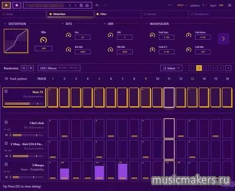Image resolution: width=235 pixels, height=191 pixels.
Task: Go to the next preset arrow
Action: point(76,5)
